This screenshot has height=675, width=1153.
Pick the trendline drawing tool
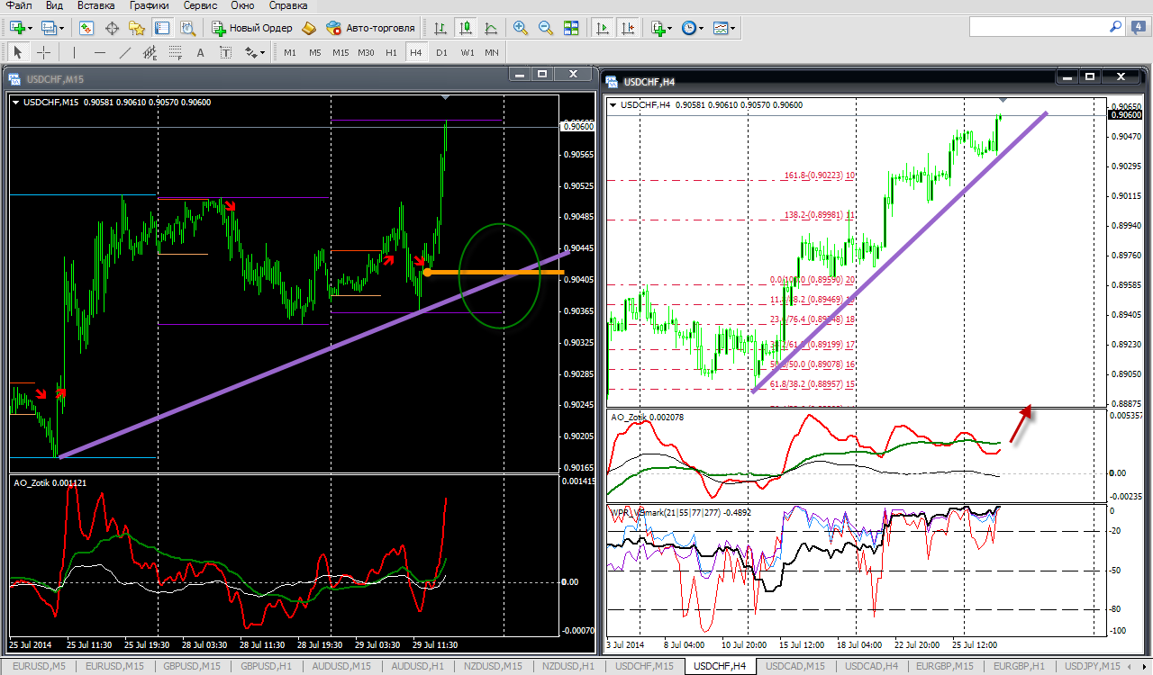pos(125,52)
